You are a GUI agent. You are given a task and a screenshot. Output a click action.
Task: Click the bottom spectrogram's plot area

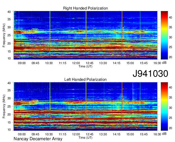pos(85,106)
